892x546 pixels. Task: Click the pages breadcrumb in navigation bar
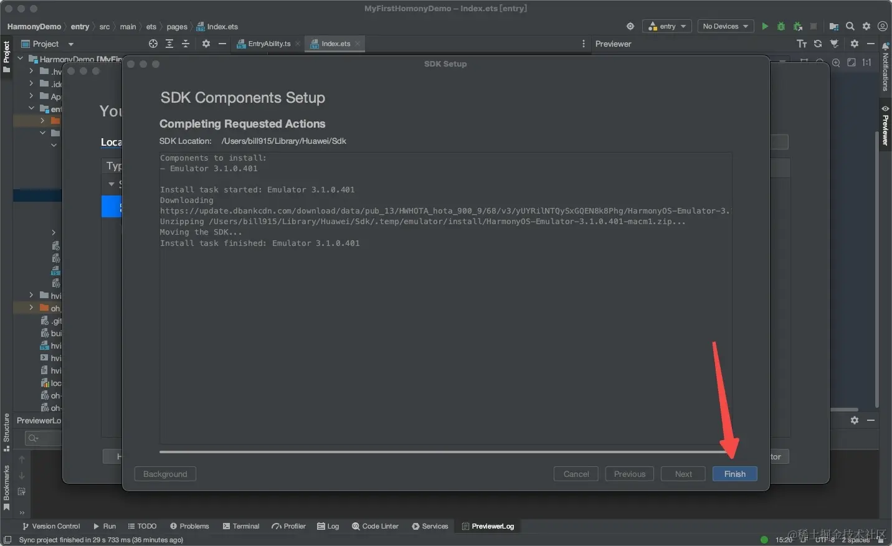click(177, 27)
